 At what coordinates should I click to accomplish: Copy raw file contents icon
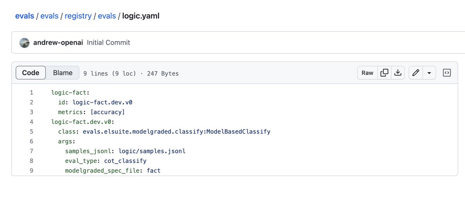384,73
